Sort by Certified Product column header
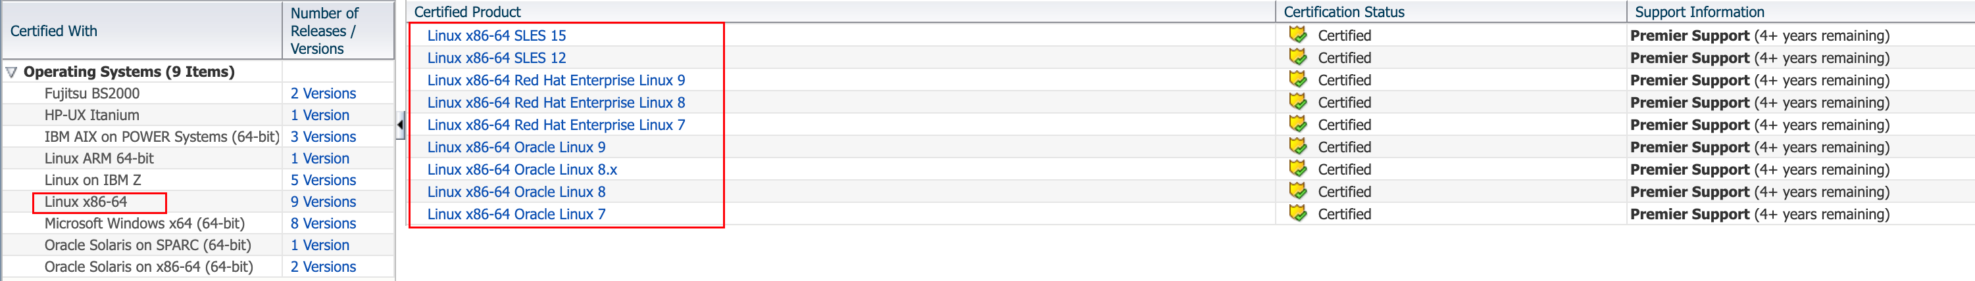 (x=467, y=11)
